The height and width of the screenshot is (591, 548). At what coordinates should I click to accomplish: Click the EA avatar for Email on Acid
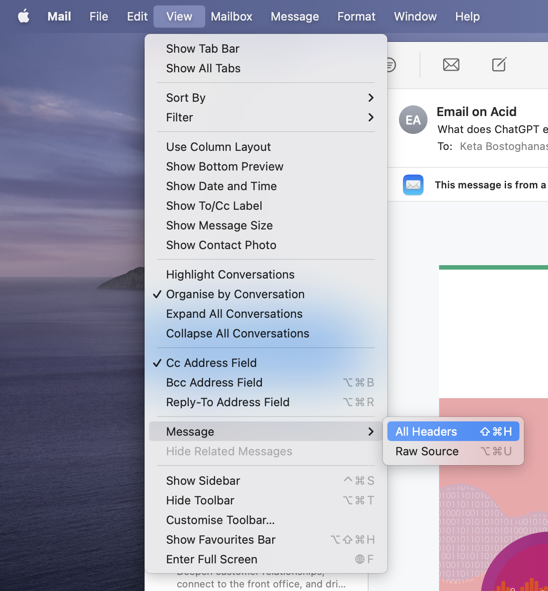pos(413,120)
